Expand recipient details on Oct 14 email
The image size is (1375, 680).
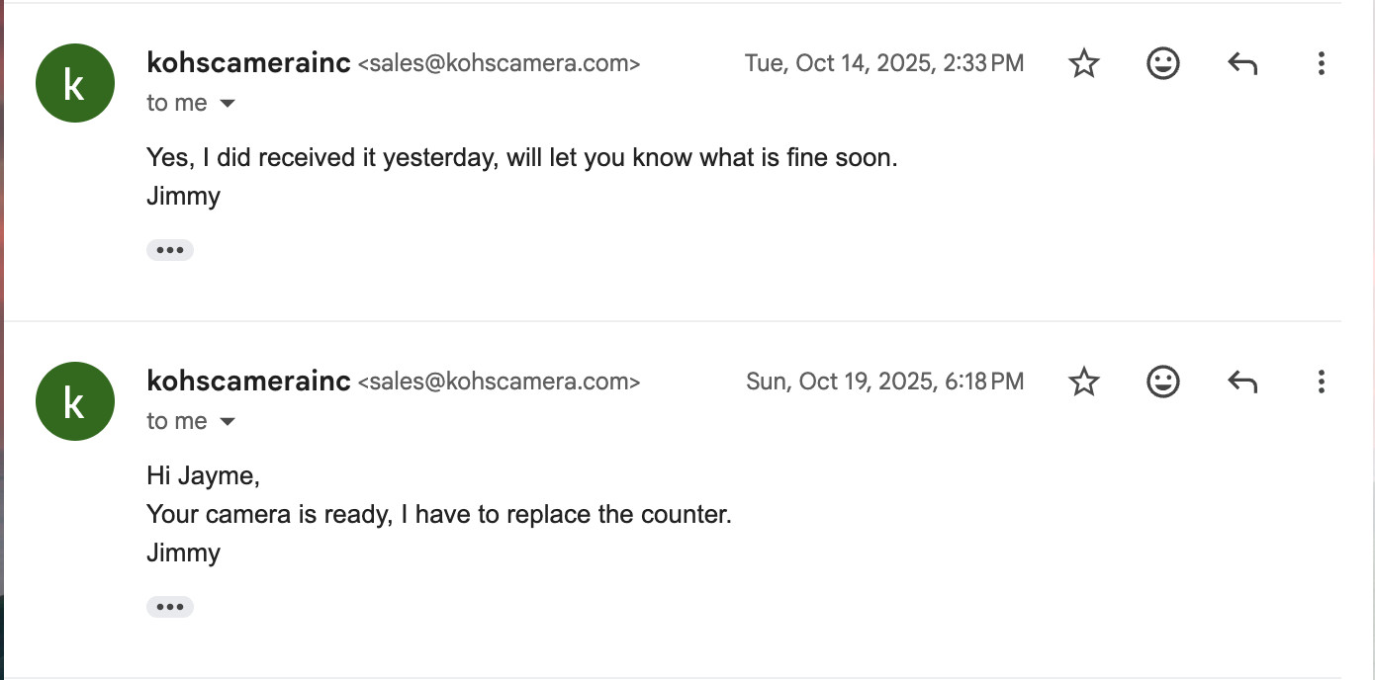[228, 104]
